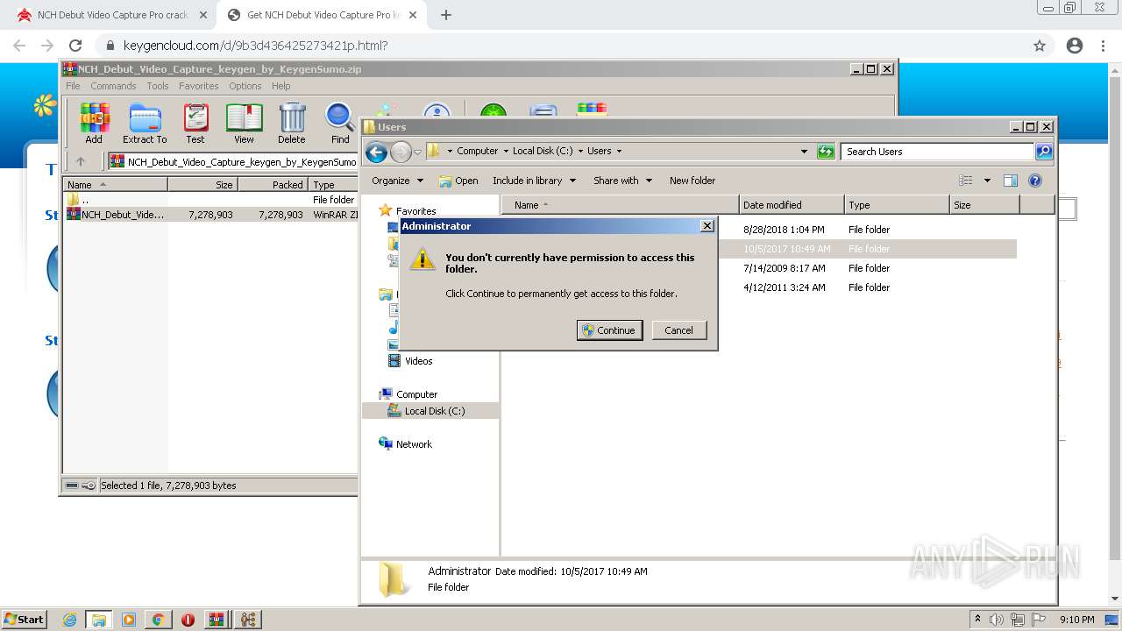This screenshot has width=1122, height=631.
Task: Select Favorites in navigation pane
Action: click(415, 211)
